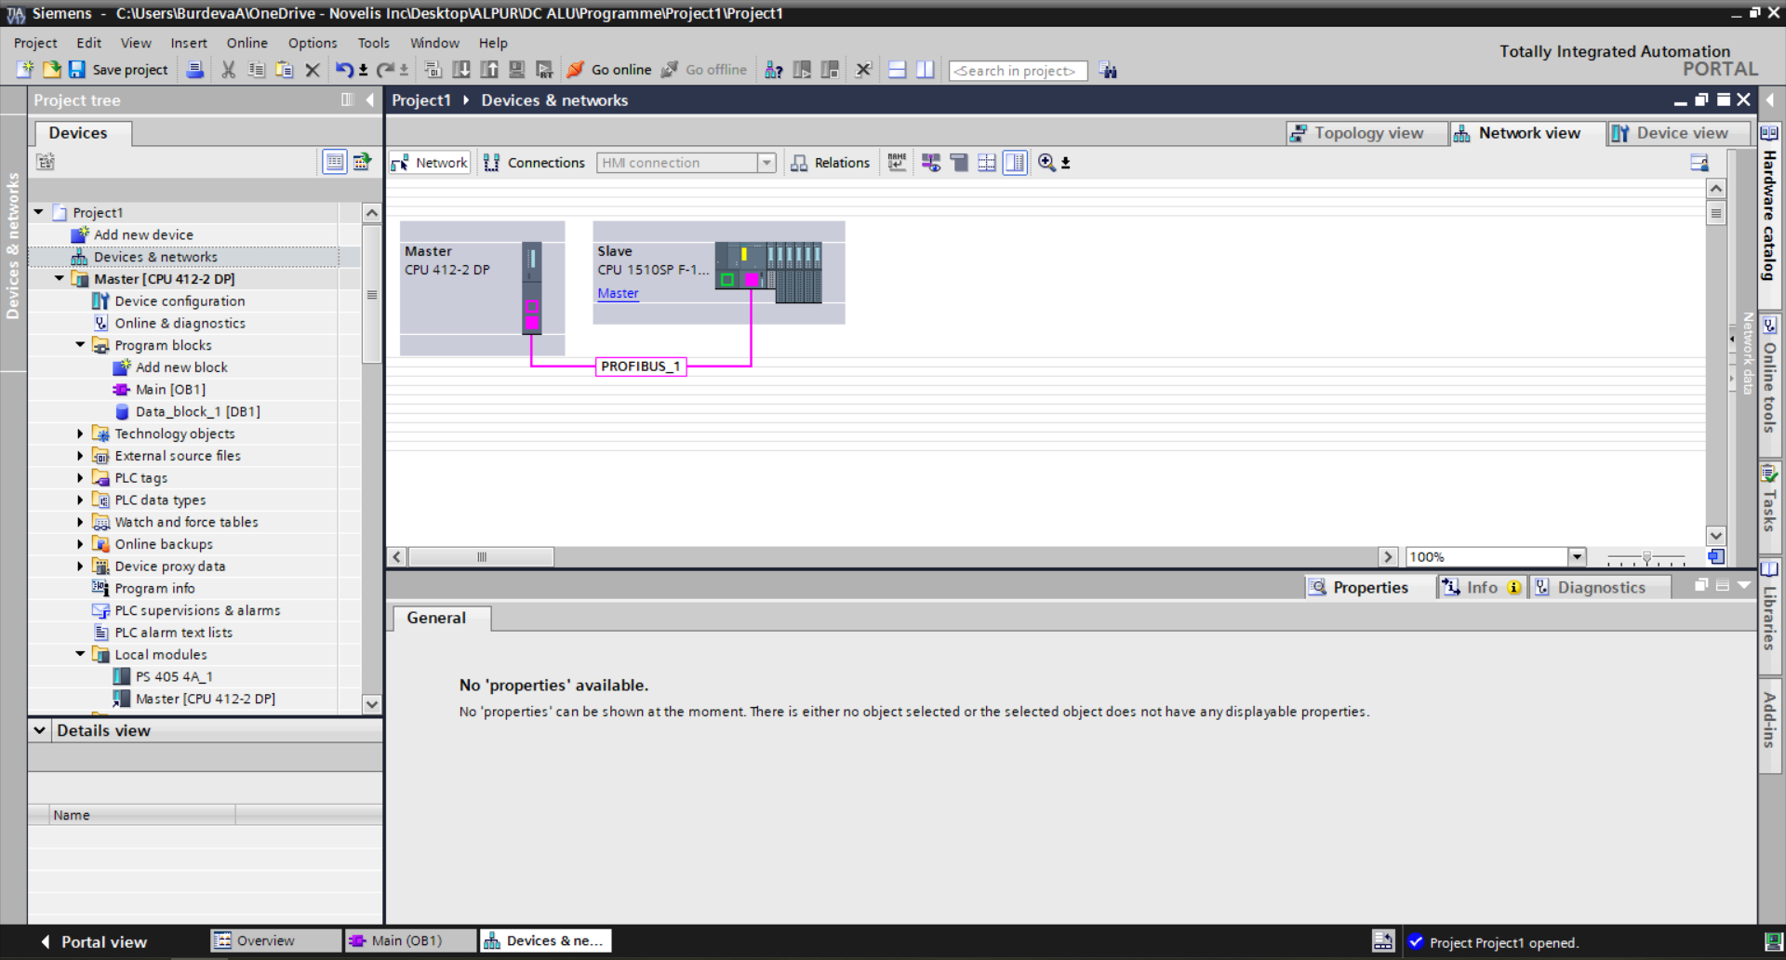Click the Show page breaks icon
The height and width of the screenshot is (960, 1786).
[987, 163]
